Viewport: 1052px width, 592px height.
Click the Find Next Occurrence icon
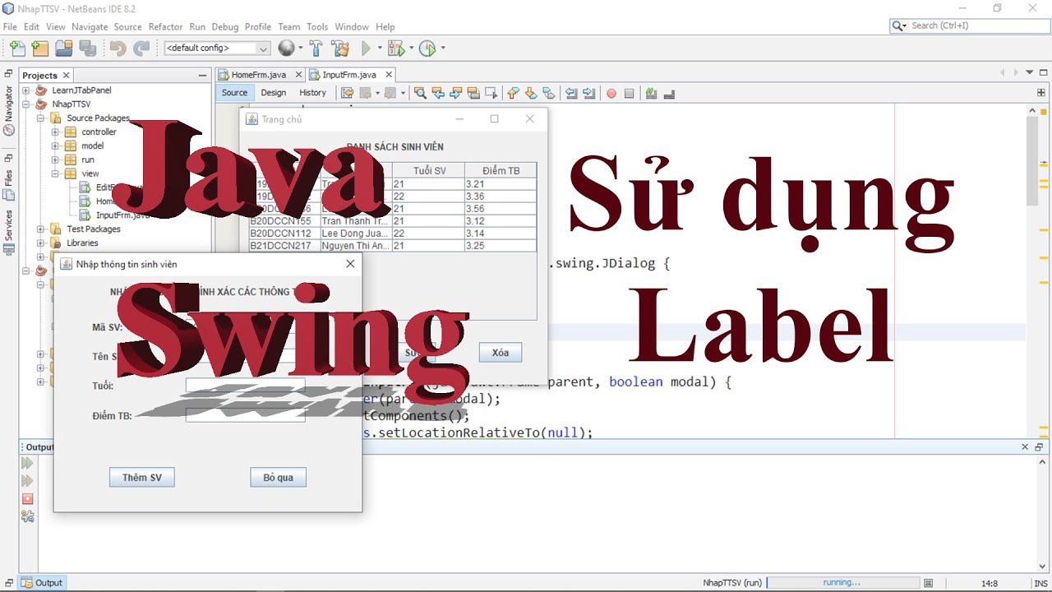coord(456,93)
